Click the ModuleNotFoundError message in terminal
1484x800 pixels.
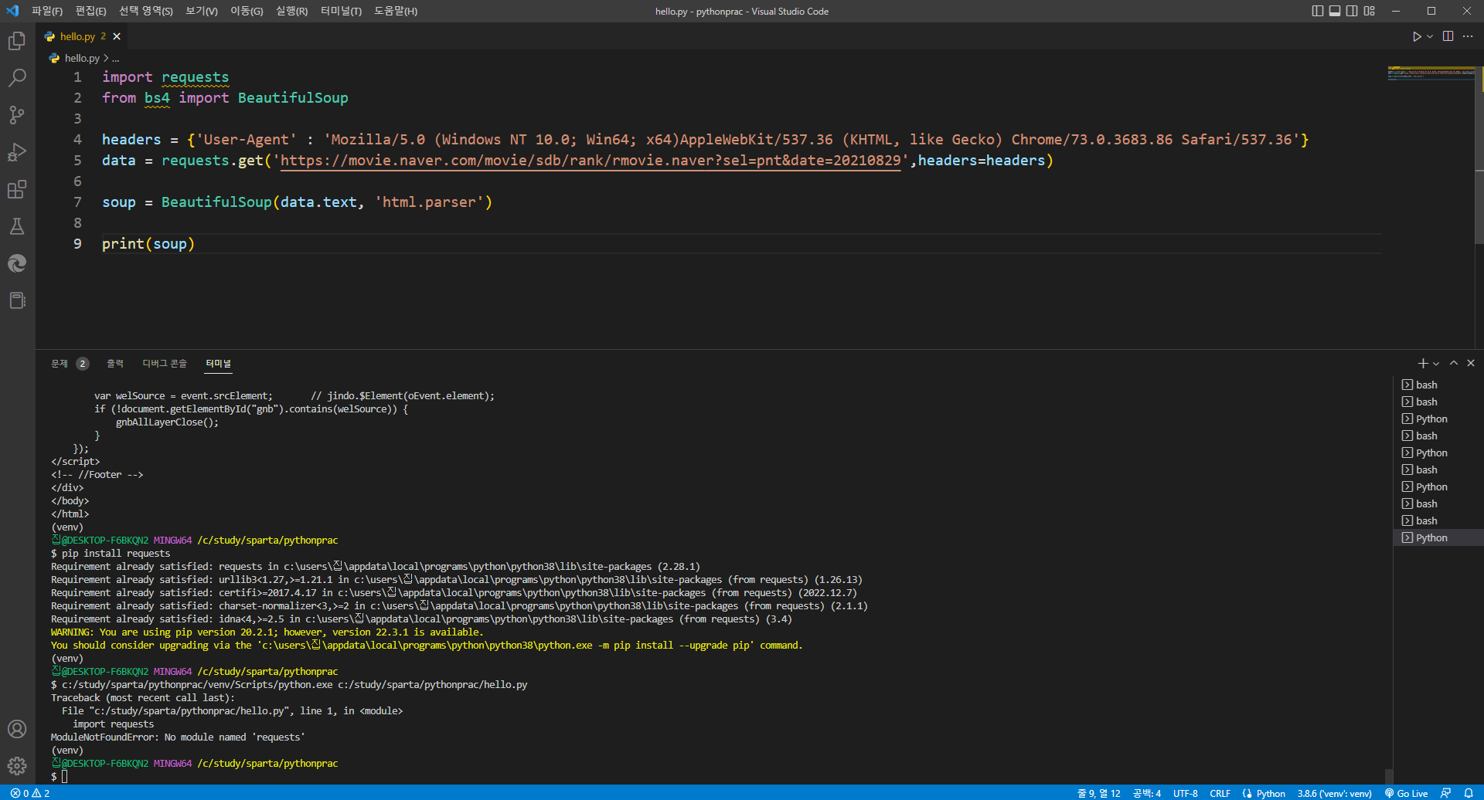[178, 737]
